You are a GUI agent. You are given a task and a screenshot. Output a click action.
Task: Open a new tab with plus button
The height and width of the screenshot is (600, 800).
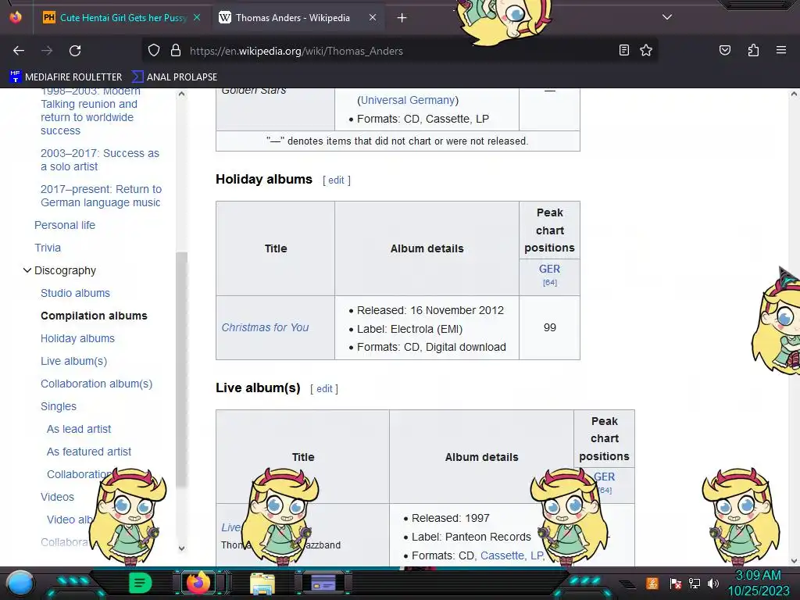[x=402, y=18]
